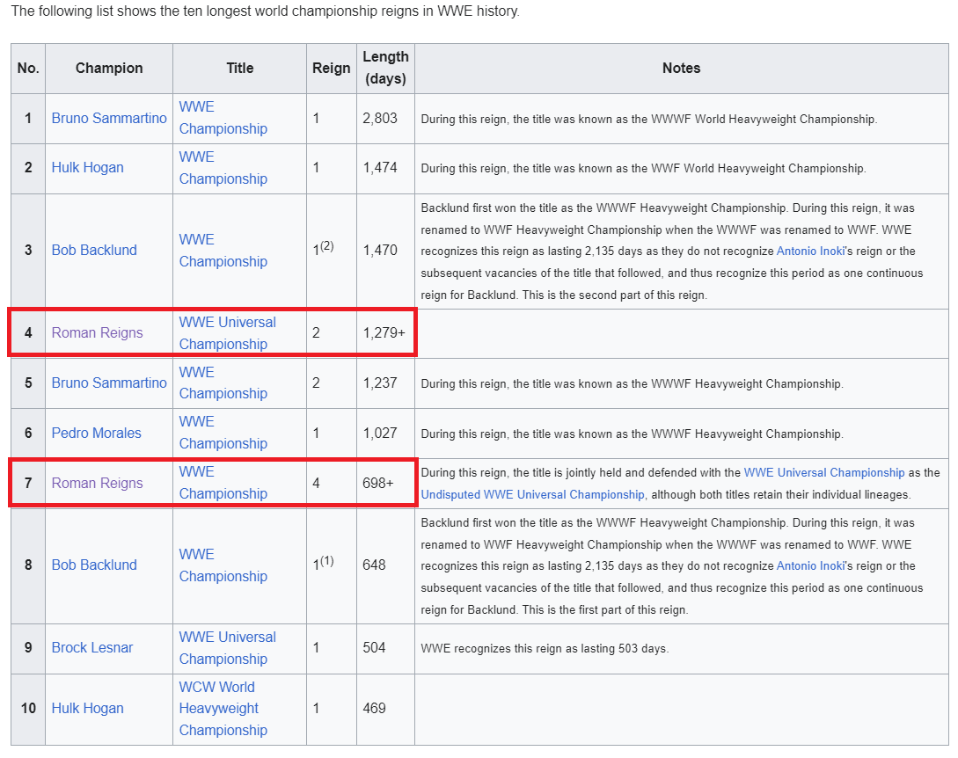The image size is (958, 758).
Task: Click WWE Championship link in Pedro Morales row
Action: [223, 433]
